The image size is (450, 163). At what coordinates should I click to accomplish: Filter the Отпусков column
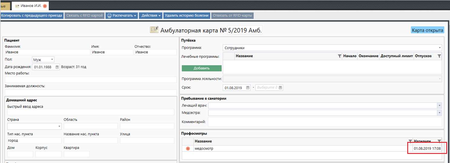pyautogui.click(x=439, y=56)
